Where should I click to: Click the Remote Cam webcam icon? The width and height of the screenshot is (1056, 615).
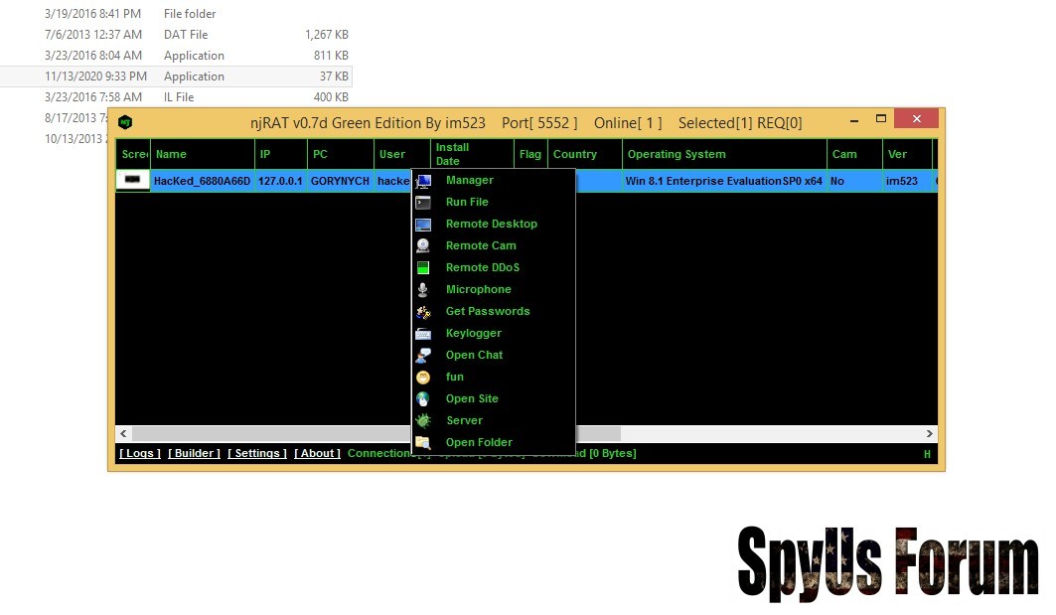[x=423, y=246]
